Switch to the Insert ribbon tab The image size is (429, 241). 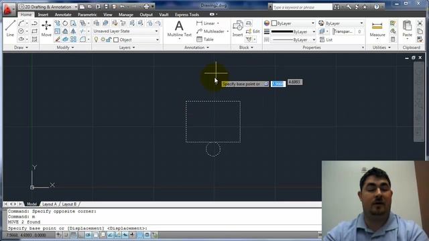pyautogui.click(x=43, y=15)
